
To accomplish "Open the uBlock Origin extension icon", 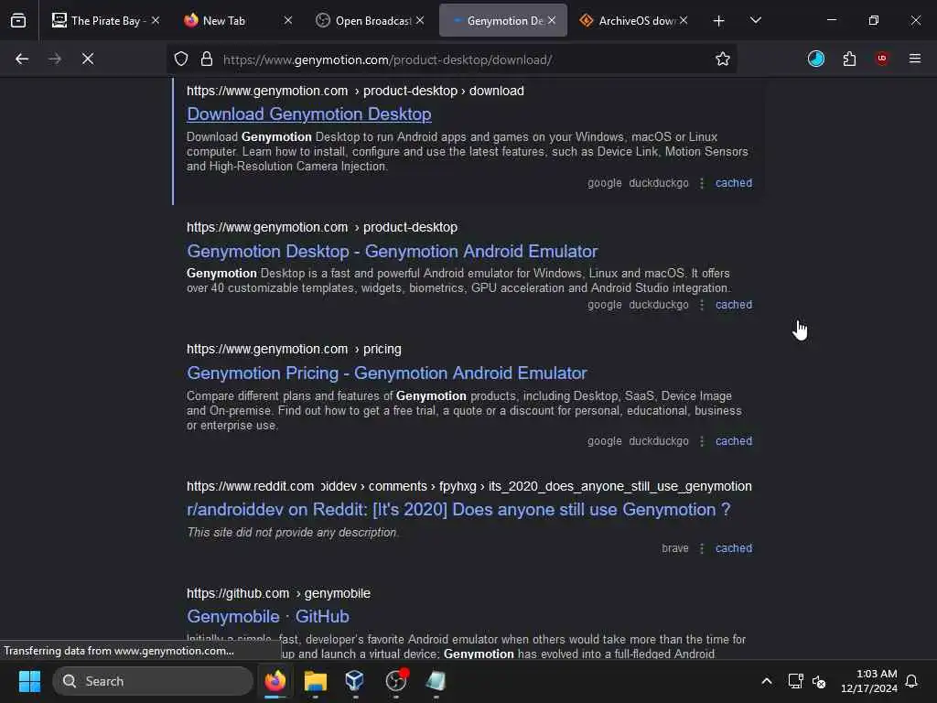I will pyautogui.click(x=882, y=59).
